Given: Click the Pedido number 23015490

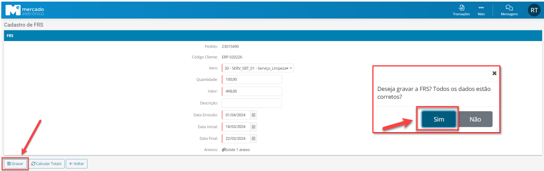Looking at the screenshot, I should (x=230, y=46).
